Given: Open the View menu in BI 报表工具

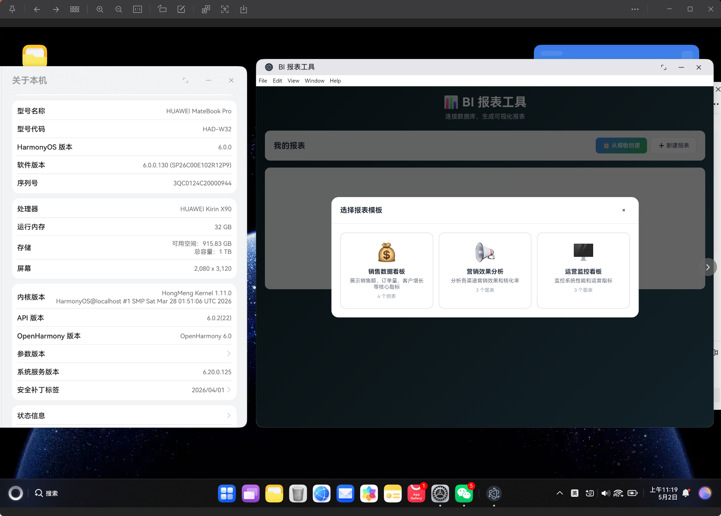Looking at the screenshot, I should [x=293, y=80].
